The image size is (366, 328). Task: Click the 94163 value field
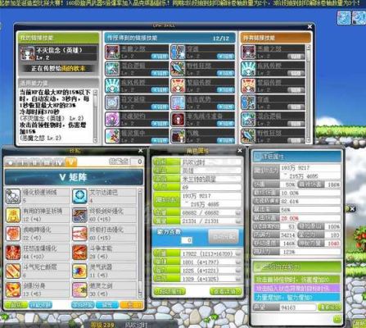tap(298, 307)
